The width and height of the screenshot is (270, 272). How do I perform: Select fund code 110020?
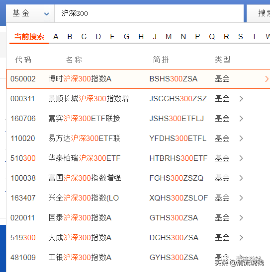pos(23,138)
